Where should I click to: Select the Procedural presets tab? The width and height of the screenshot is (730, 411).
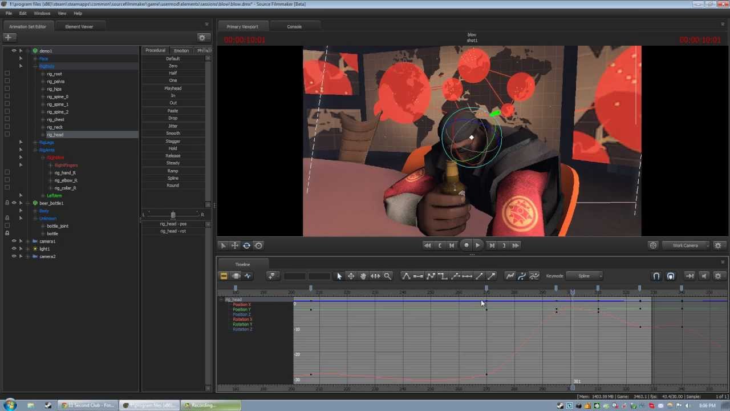click(x=155, y=50)
